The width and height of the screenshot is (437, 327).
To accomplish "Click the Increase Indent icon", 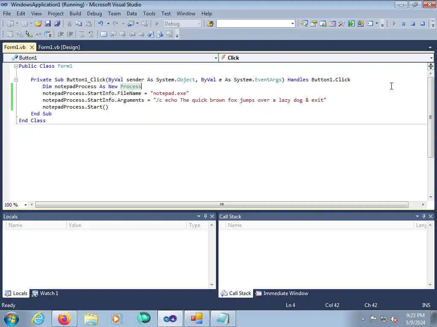I will [x=70, y=34].
